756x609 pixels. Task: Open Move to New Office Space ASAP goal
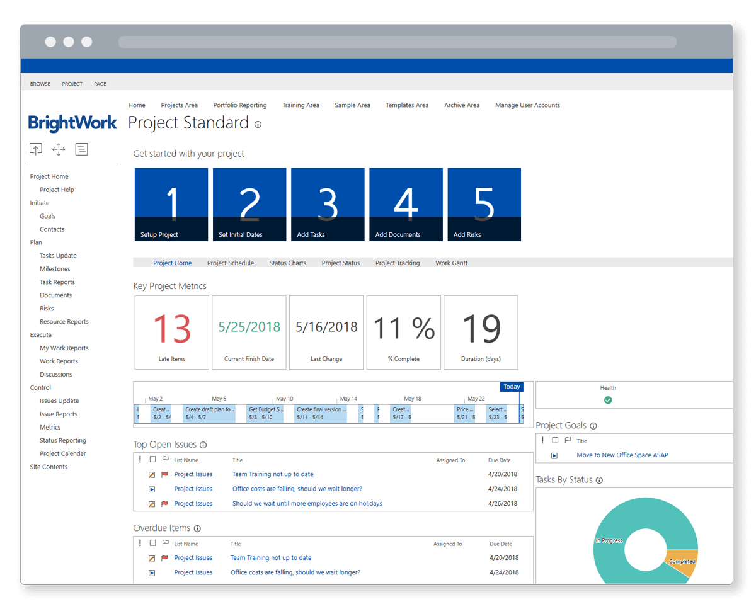[622, 455]
